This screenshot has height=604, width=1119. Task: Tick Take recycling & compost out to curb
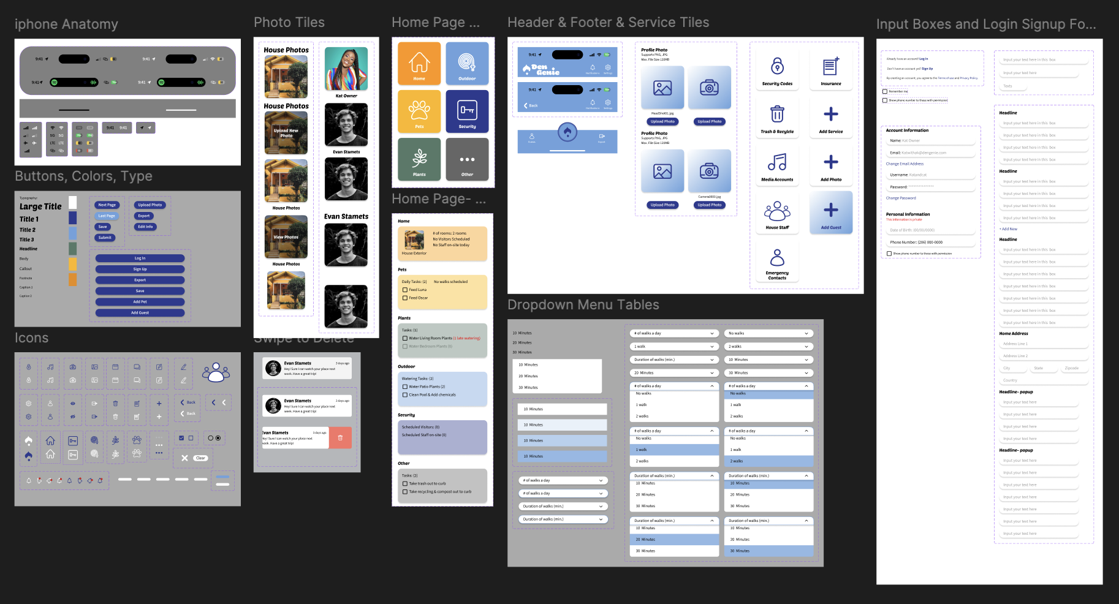tap(404, 491)
